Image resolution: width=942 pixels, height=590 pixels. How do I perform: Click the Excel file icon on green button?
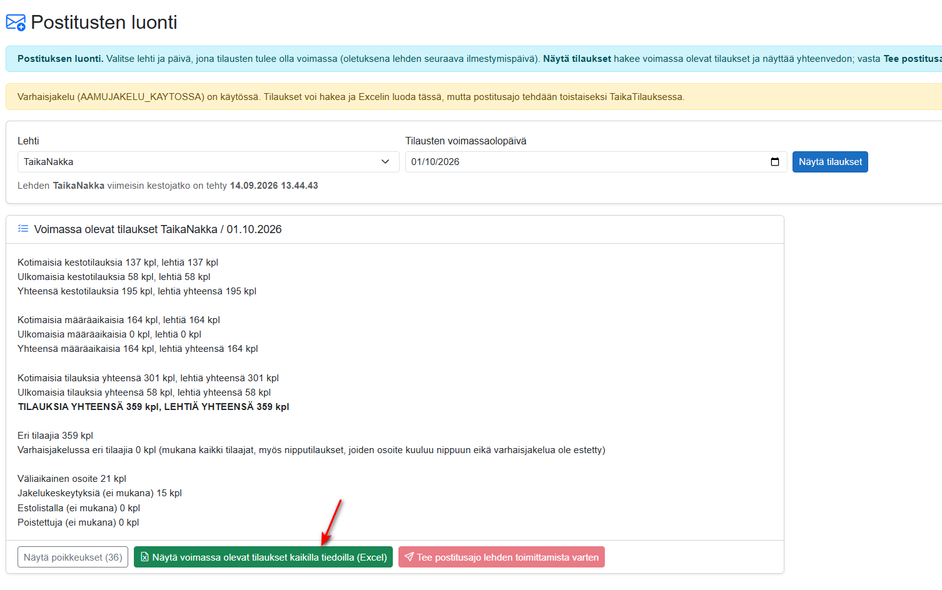(144, 557)
